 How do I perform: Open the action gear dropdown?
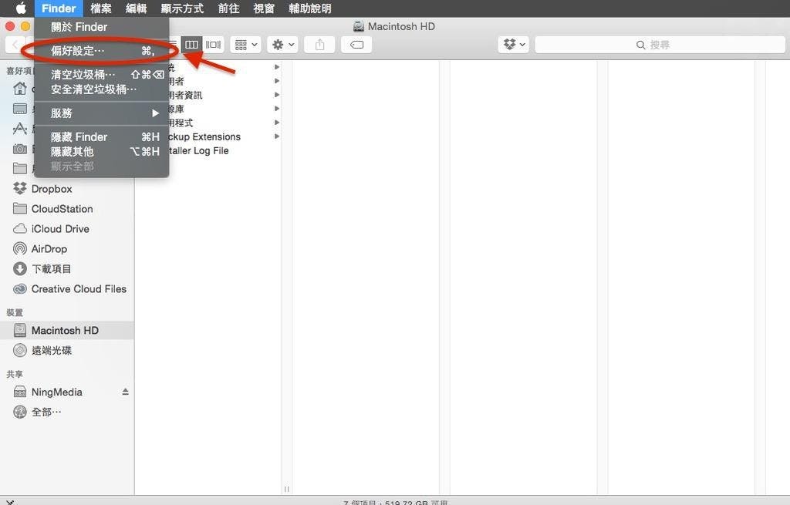pyautogui.click(x=283, y=45)
